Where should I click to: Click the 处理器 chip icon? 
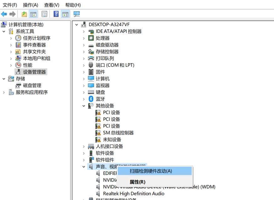(91, 38)
